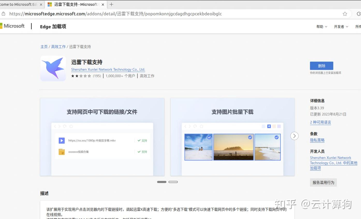Close the 迅雷下载支持 tab

tap(103, 4)
